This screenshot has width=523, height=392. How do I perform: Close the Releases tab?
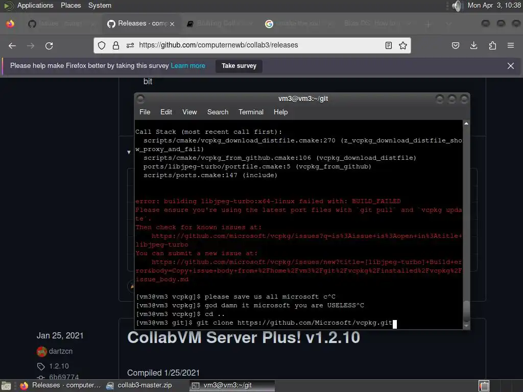pyautogui.click(x=172, y=23)
